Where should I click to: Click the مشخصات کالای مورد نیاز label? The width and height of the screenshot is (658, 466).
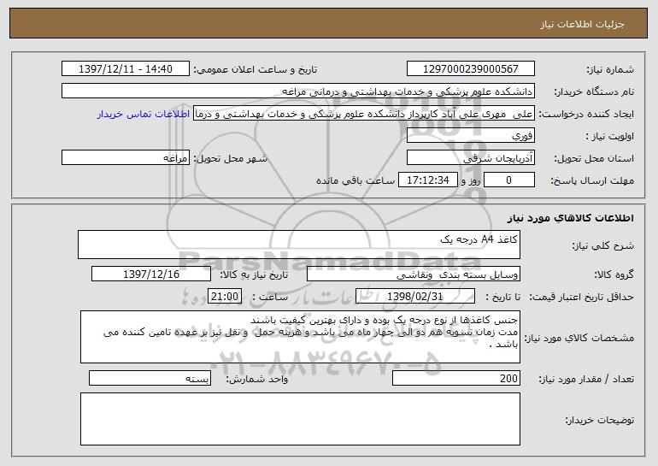(x=579, y=338)
